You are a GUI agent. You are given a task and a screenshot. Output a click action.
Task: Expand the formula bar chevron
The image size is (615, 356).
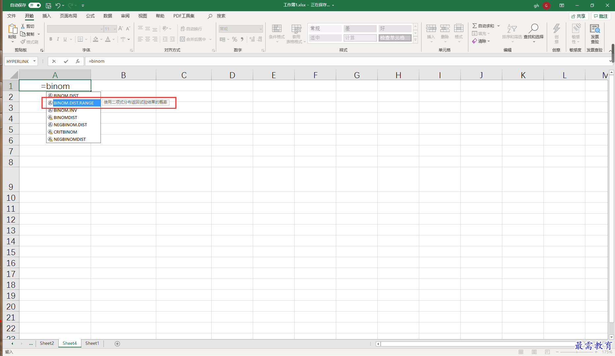pyautogui.click(x=611, y=61)
